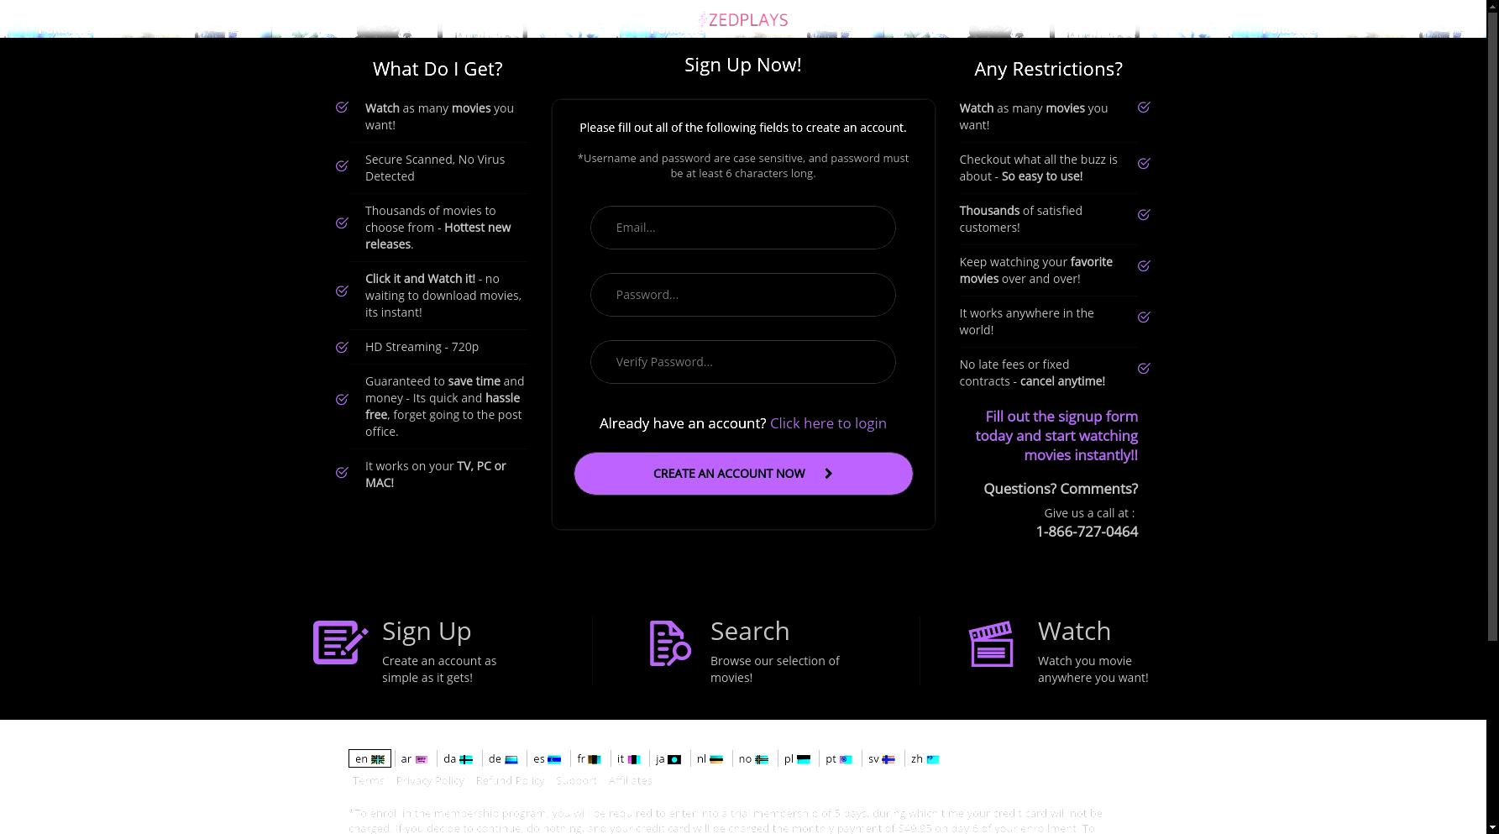This screenshot has height=834, width=1499.
Task: Click the Sign Up Now! heading
Action: tap(743, 66)
